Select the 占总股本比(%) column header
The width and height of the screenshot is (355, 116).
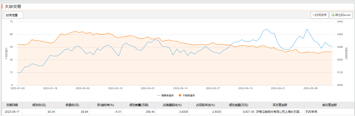(205, 105)
